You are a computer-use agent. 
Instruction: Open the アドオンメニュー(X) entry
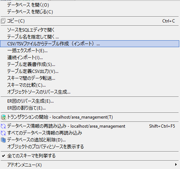[90, 165]
